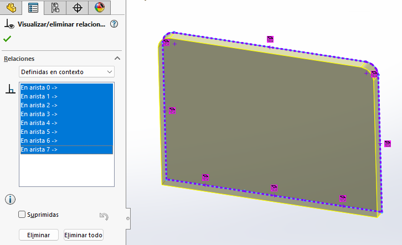Select the 'En arista 0 ->' relation

click(66, 87)
